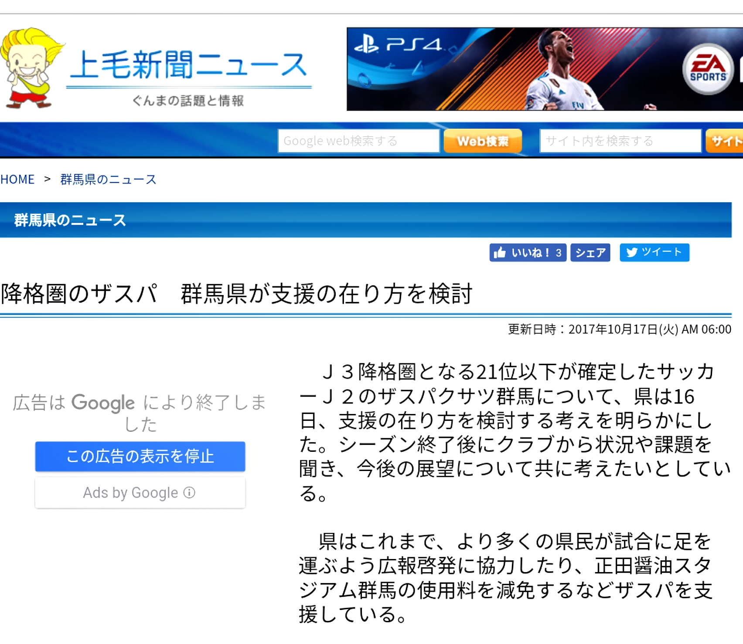Go to HOME via the breadcrumb
Screen dimensions: 743x644
(x=17, y=180)
